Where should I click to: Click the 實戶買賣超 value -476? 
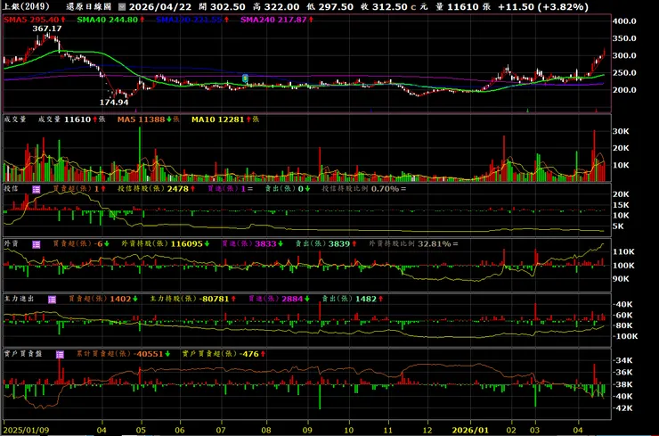point(249,354)
